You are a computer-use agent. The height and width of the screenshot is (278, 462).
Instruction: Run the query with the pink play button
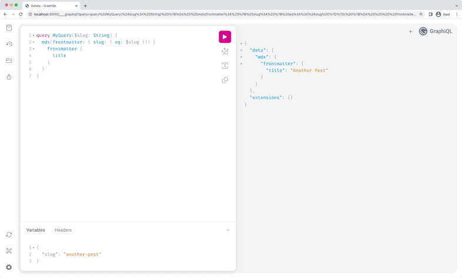coord(225,37)
